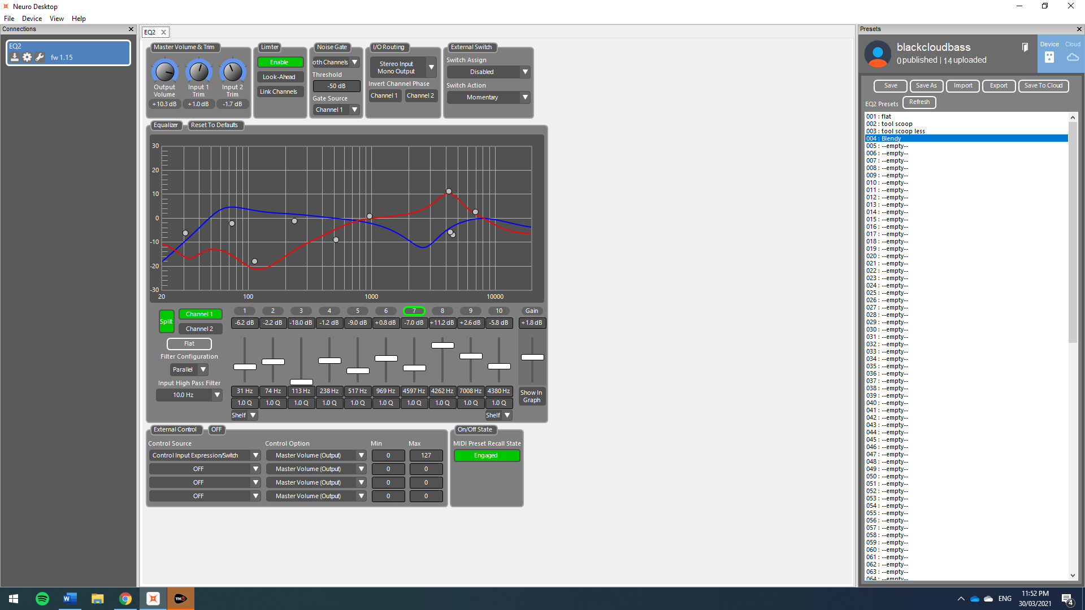1085x610 pixels.
Task: Toggle External Control OFF button
Action: point(216,429)
